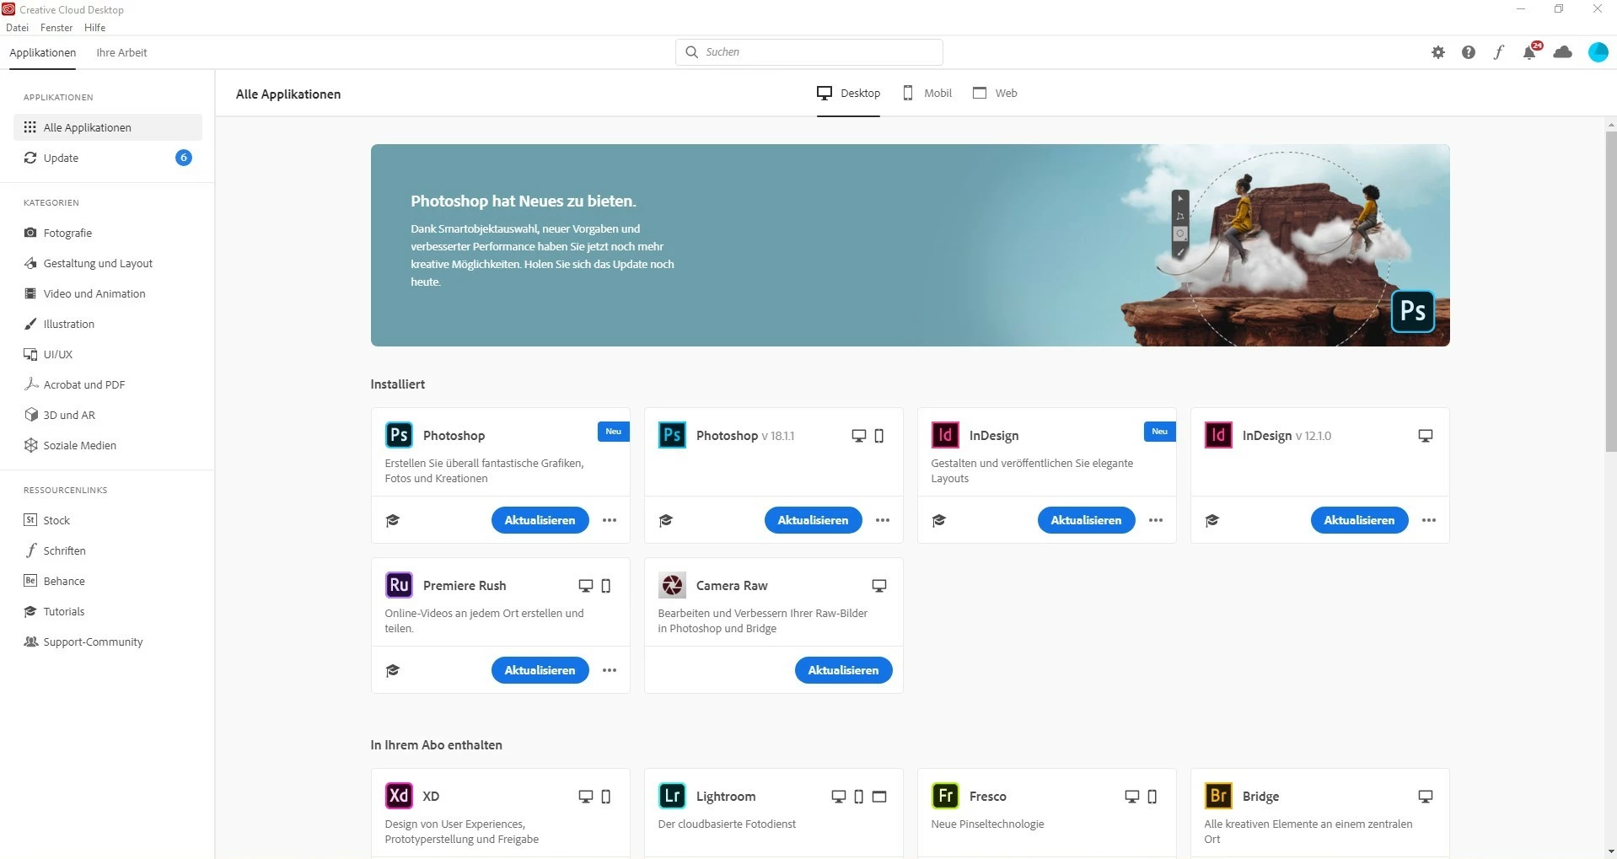This screenshot has width=1617, height=859.
Task: Click the Photoshop hat Neues banner
Action: [910, 244]
